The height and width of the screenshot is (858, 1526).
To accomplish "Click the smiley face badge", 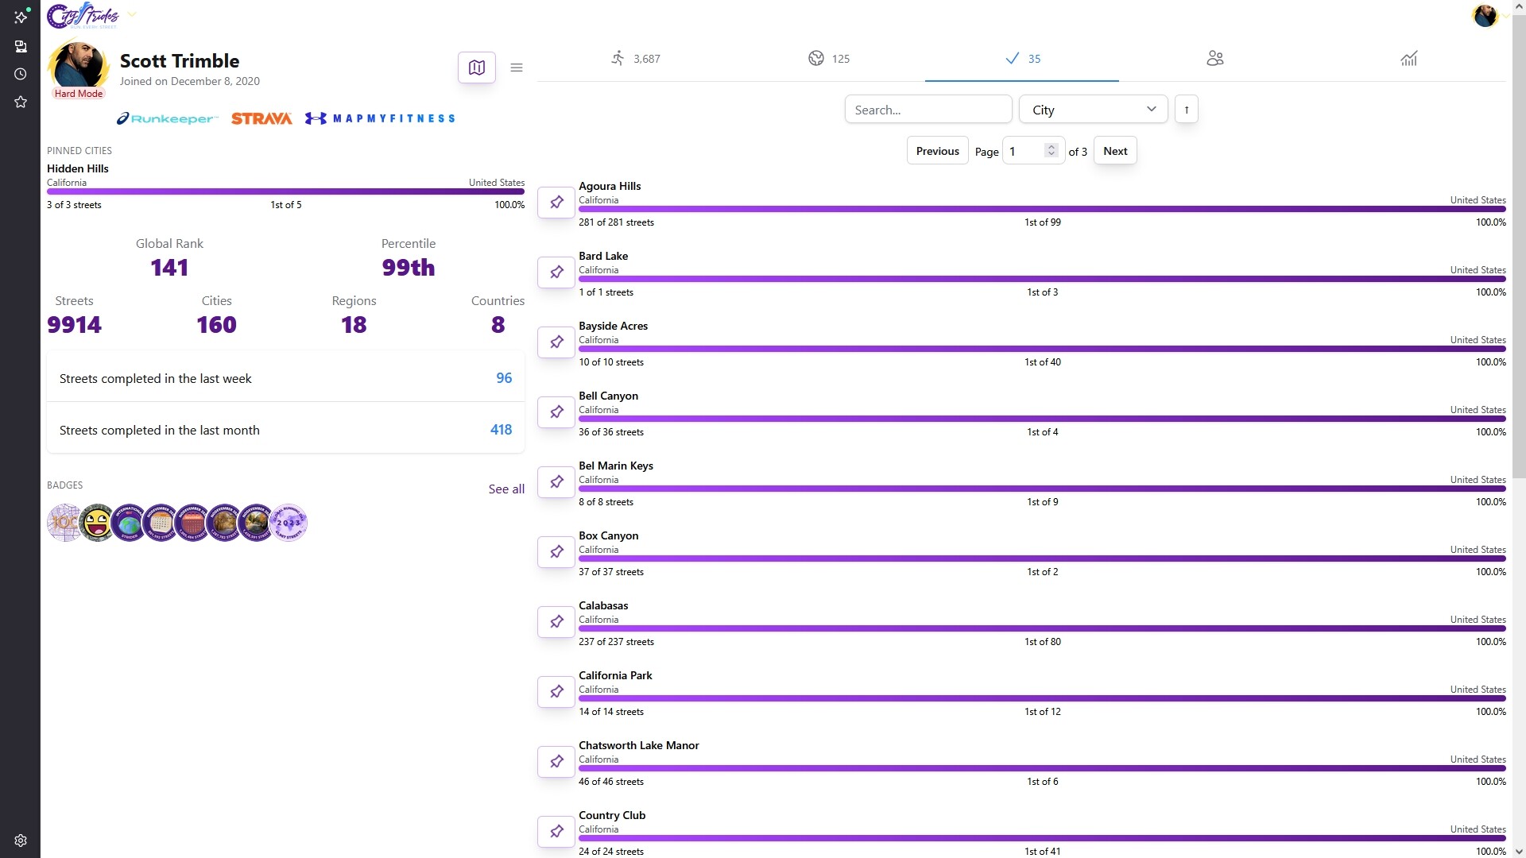I will [97, 523].
